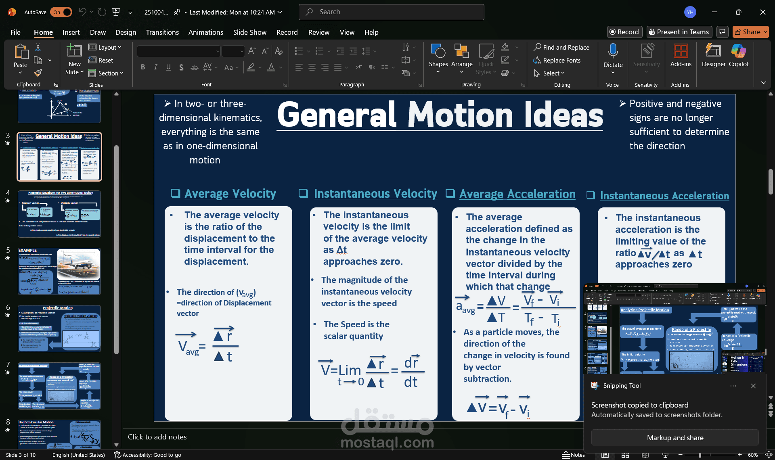Image resolution: width=775 pixels, height=460 pixels.
Task: Open the Transitions ribbon tab
Action: pyautogui.click(x=162, y=32)
